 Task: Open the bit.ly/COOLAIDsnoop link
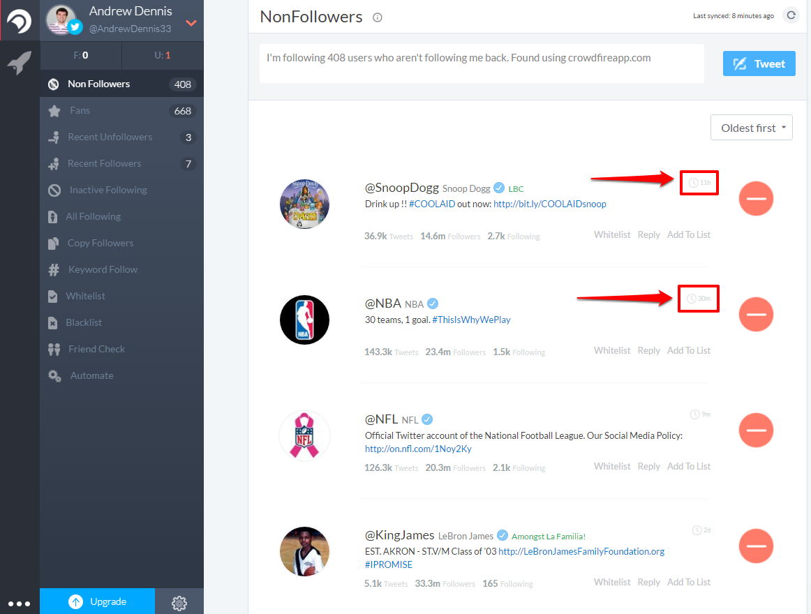pos(550,204)
